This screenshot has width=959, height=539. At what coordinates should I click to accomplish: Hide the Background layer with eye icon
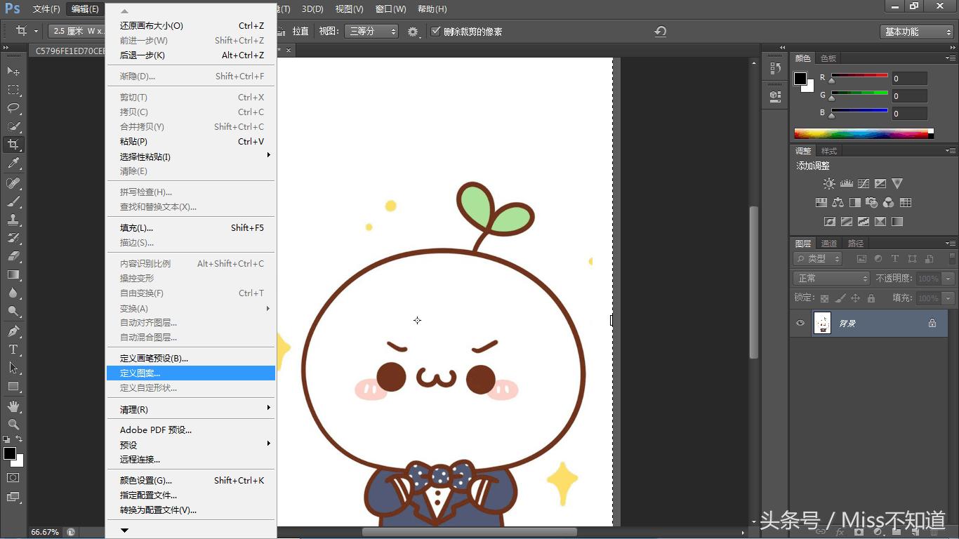click(x=800, y=323)
